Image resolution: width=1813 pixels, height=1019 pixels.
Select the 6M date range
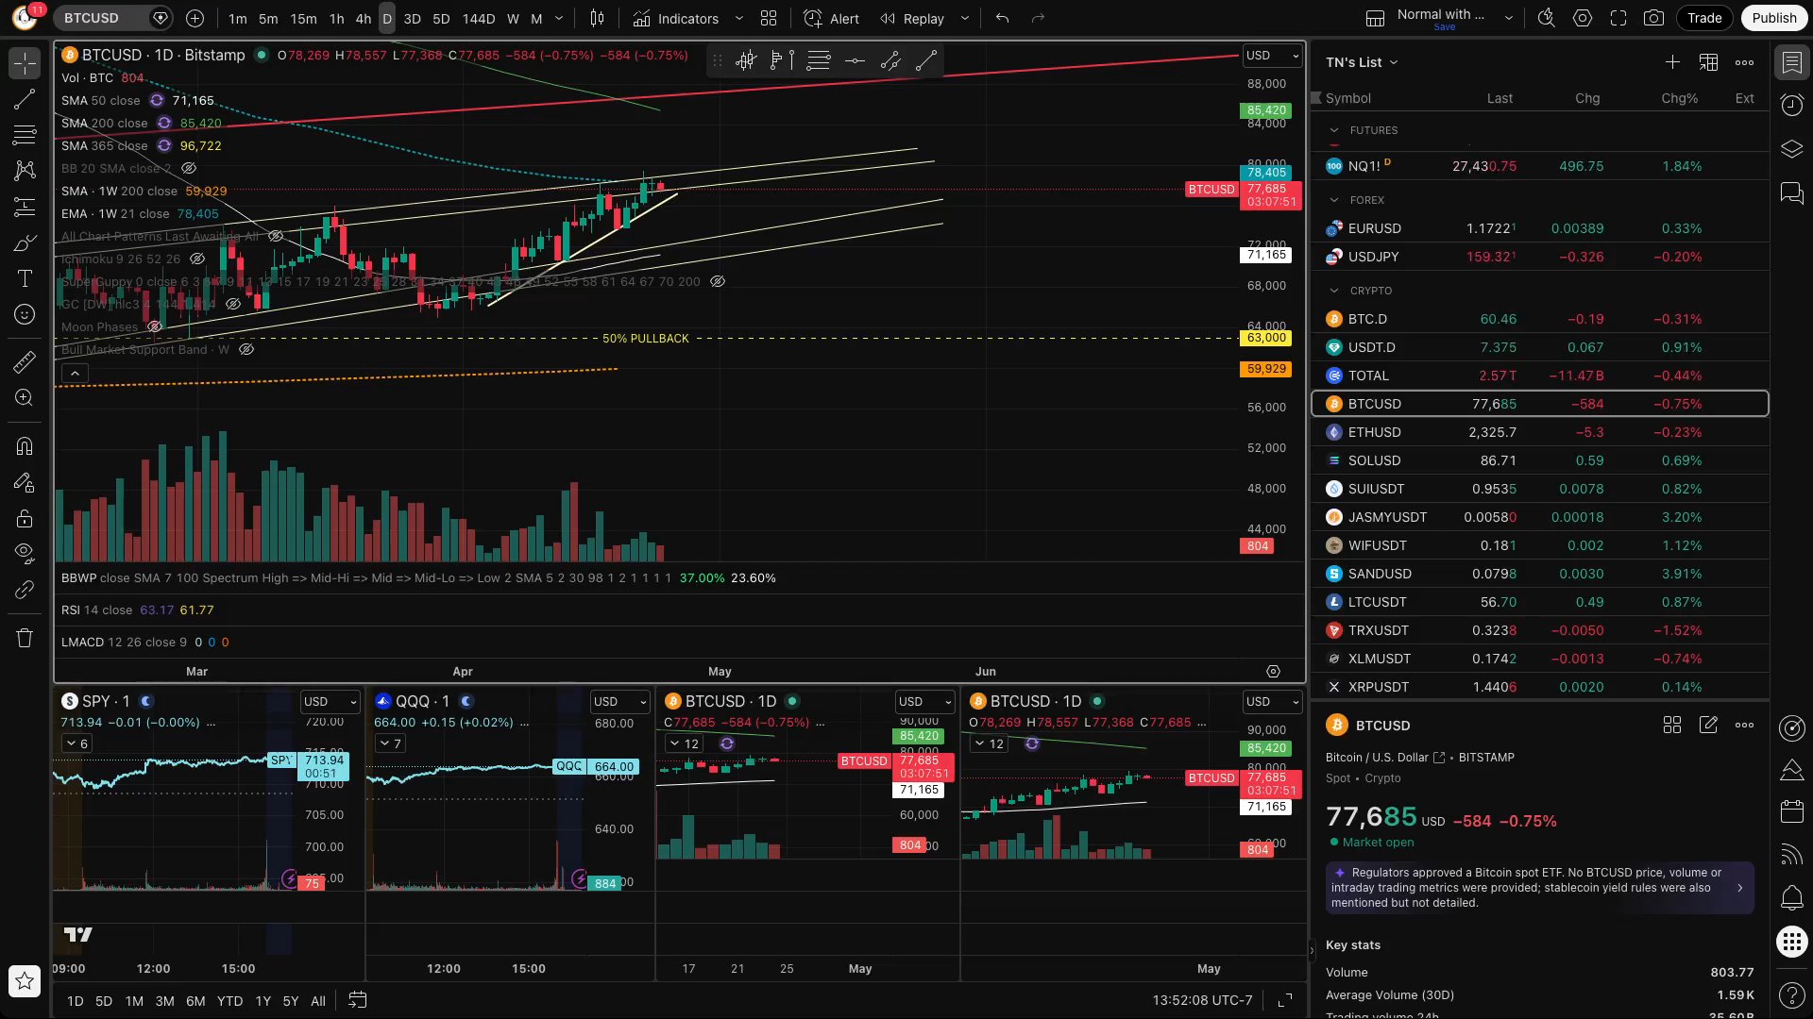[195, 1001]
